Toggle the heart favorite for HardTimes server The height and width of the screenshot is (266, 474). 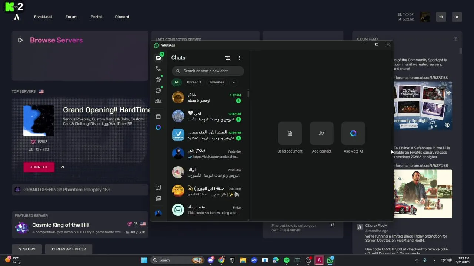[62, 167]
